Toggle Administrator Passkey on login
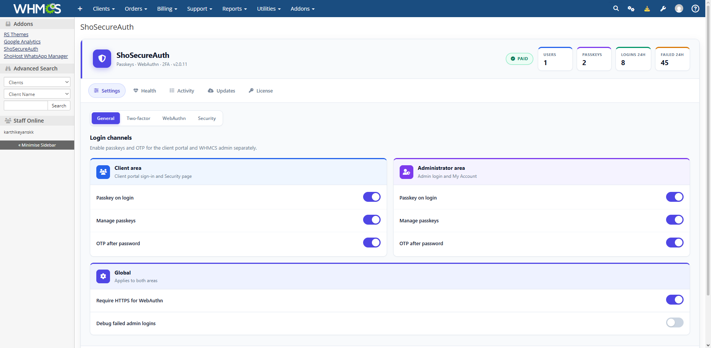Image resolution: width=711 pixels, height=348 pixels. [x=675, y=197]
